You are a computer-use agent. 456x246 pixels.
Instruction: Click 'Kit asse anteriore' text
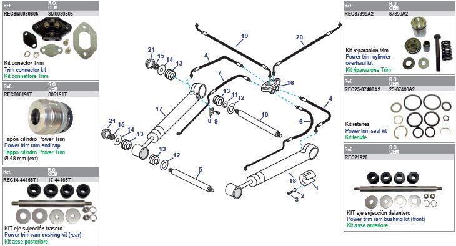367,225
